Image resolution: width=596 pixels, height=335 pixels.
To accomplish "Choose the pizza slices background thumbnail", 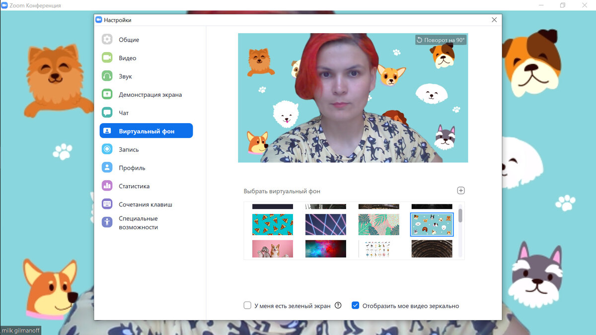I will [273, 224].
